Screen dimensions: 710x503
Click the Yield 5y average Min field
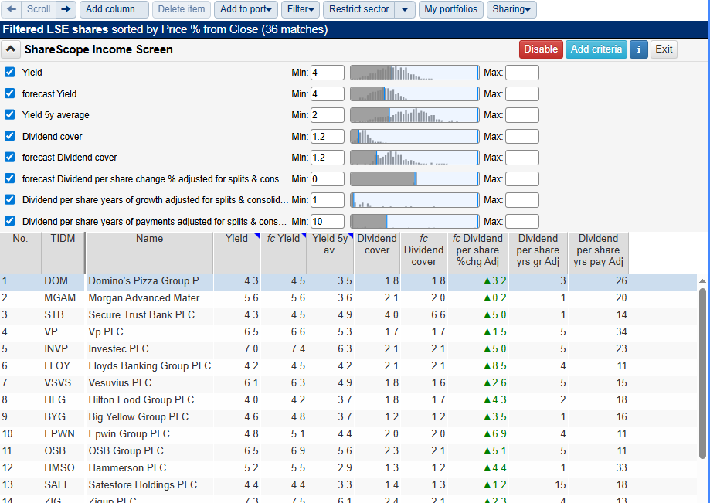[x=328, y=115]
